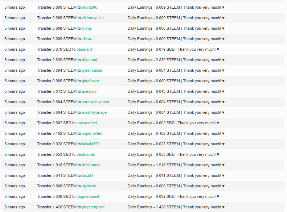
Task: Open deobrands link in 0.053 SBD row
Action: [x=86, y=155]
